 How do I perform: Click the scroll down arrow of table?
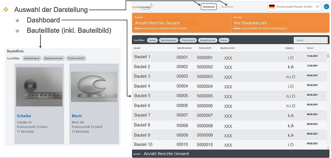(x=328, y=148)
